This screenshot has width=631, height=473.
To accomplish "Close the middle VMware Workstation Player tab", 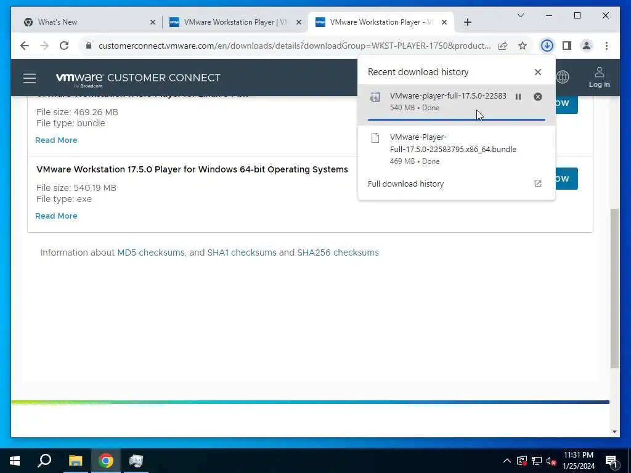I will tap(299, 23).
